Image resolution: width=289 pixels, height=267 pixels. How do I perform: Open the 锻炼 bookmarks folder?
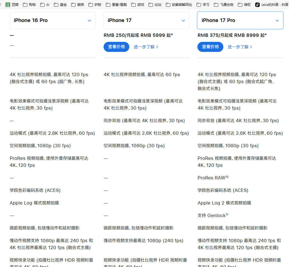tap(78, 4)
